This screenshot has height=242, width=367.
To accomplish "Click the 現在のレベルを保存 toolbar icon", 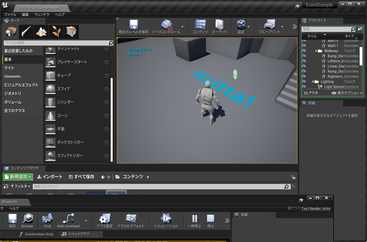I will [x=133, y=25].
